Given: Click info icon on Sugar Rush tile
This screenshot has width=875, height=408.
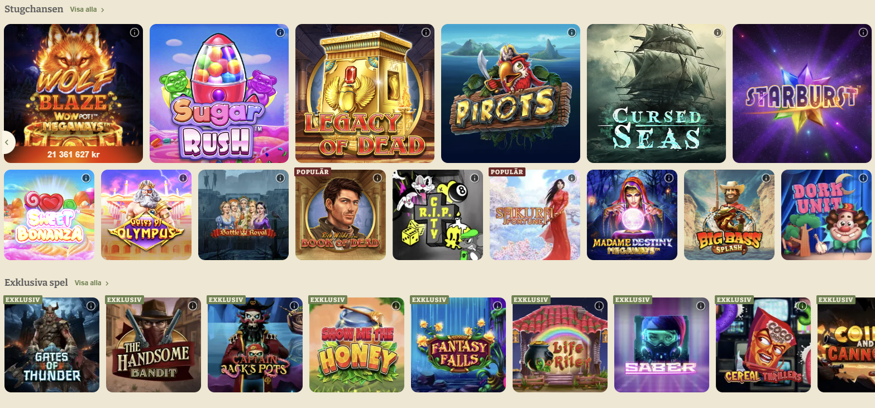Looking at the screenshot, I should [x=280, y=32].
